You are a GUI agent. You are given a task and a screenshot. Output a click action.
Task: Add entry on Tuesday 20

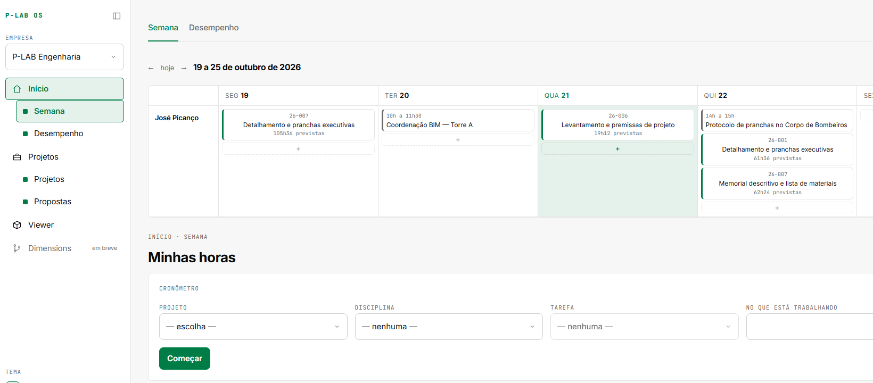[458, 140]
